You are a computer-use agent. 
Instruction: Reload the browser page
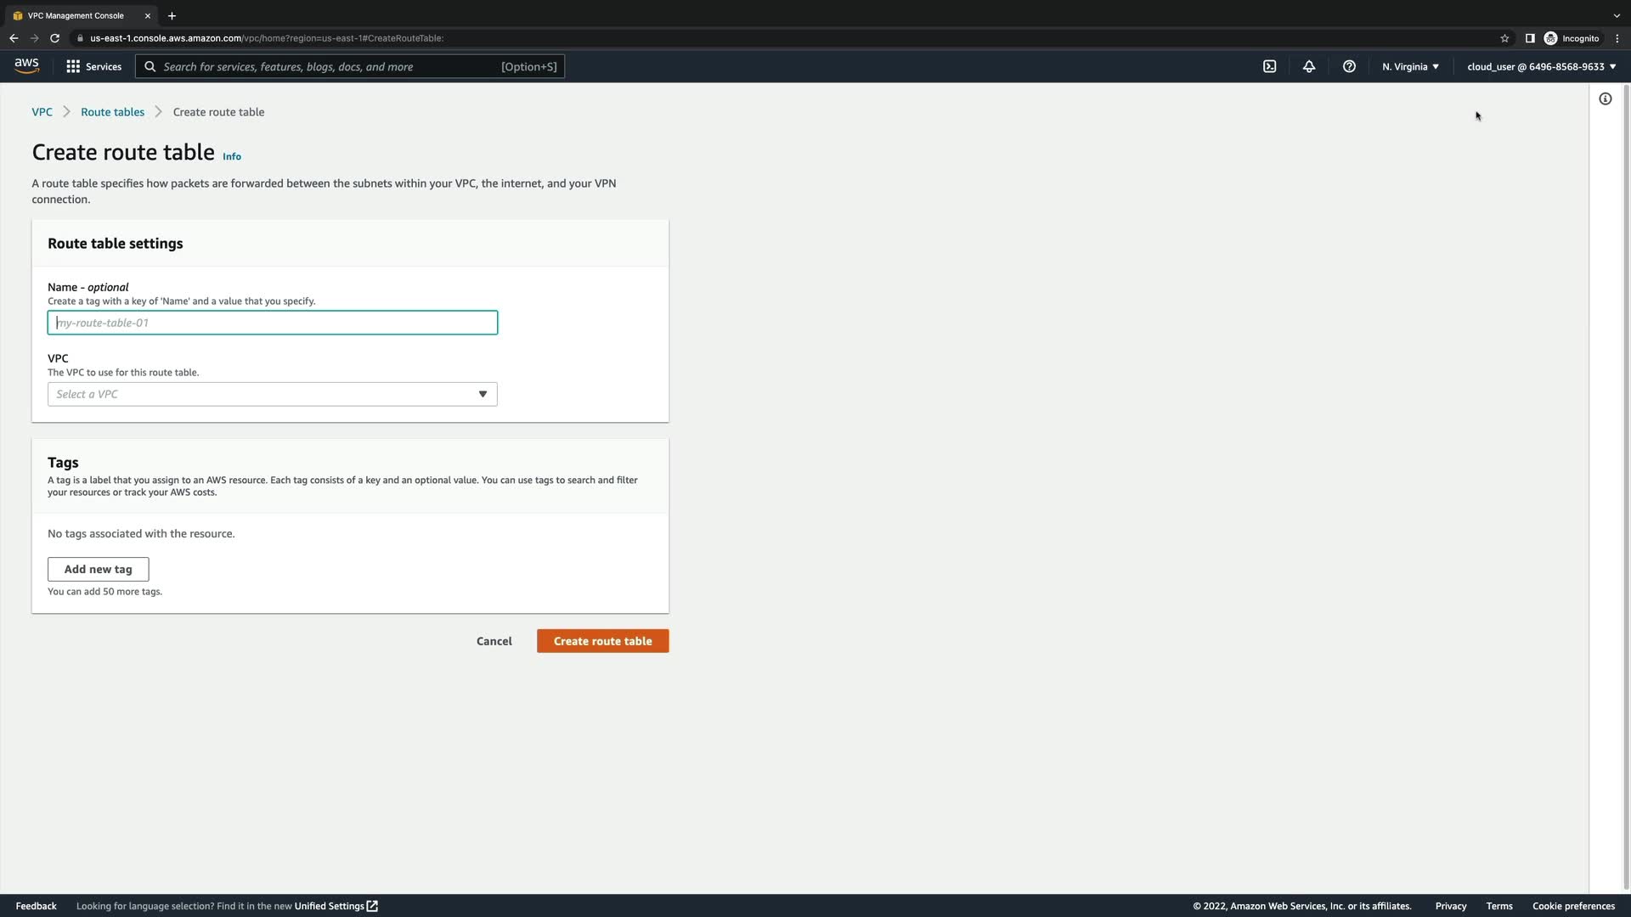54,38
